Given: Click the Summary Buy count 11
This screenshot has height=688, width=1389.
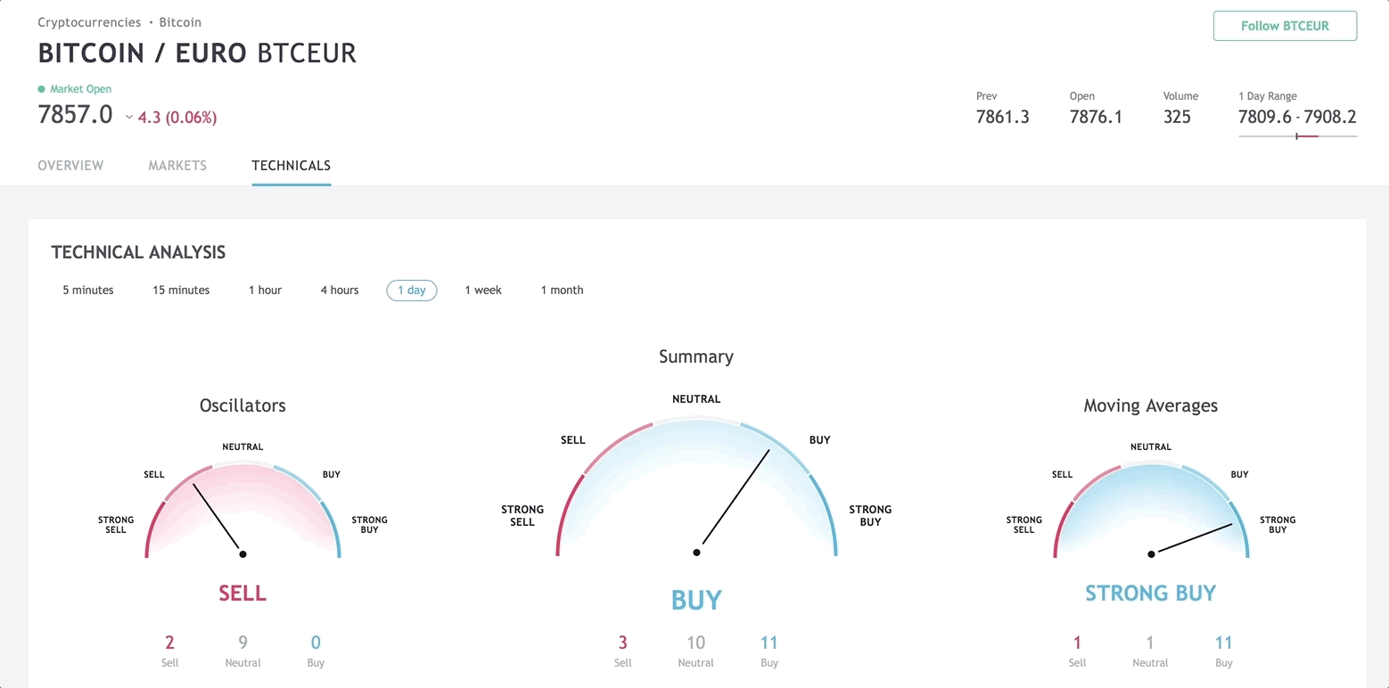Looking at the screenshot, I should pyautogui.click(x=769, y=643).
